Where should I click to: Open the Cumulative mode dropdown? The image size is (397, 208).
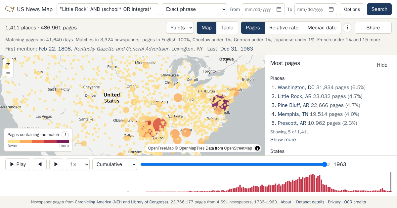point(114,164)
